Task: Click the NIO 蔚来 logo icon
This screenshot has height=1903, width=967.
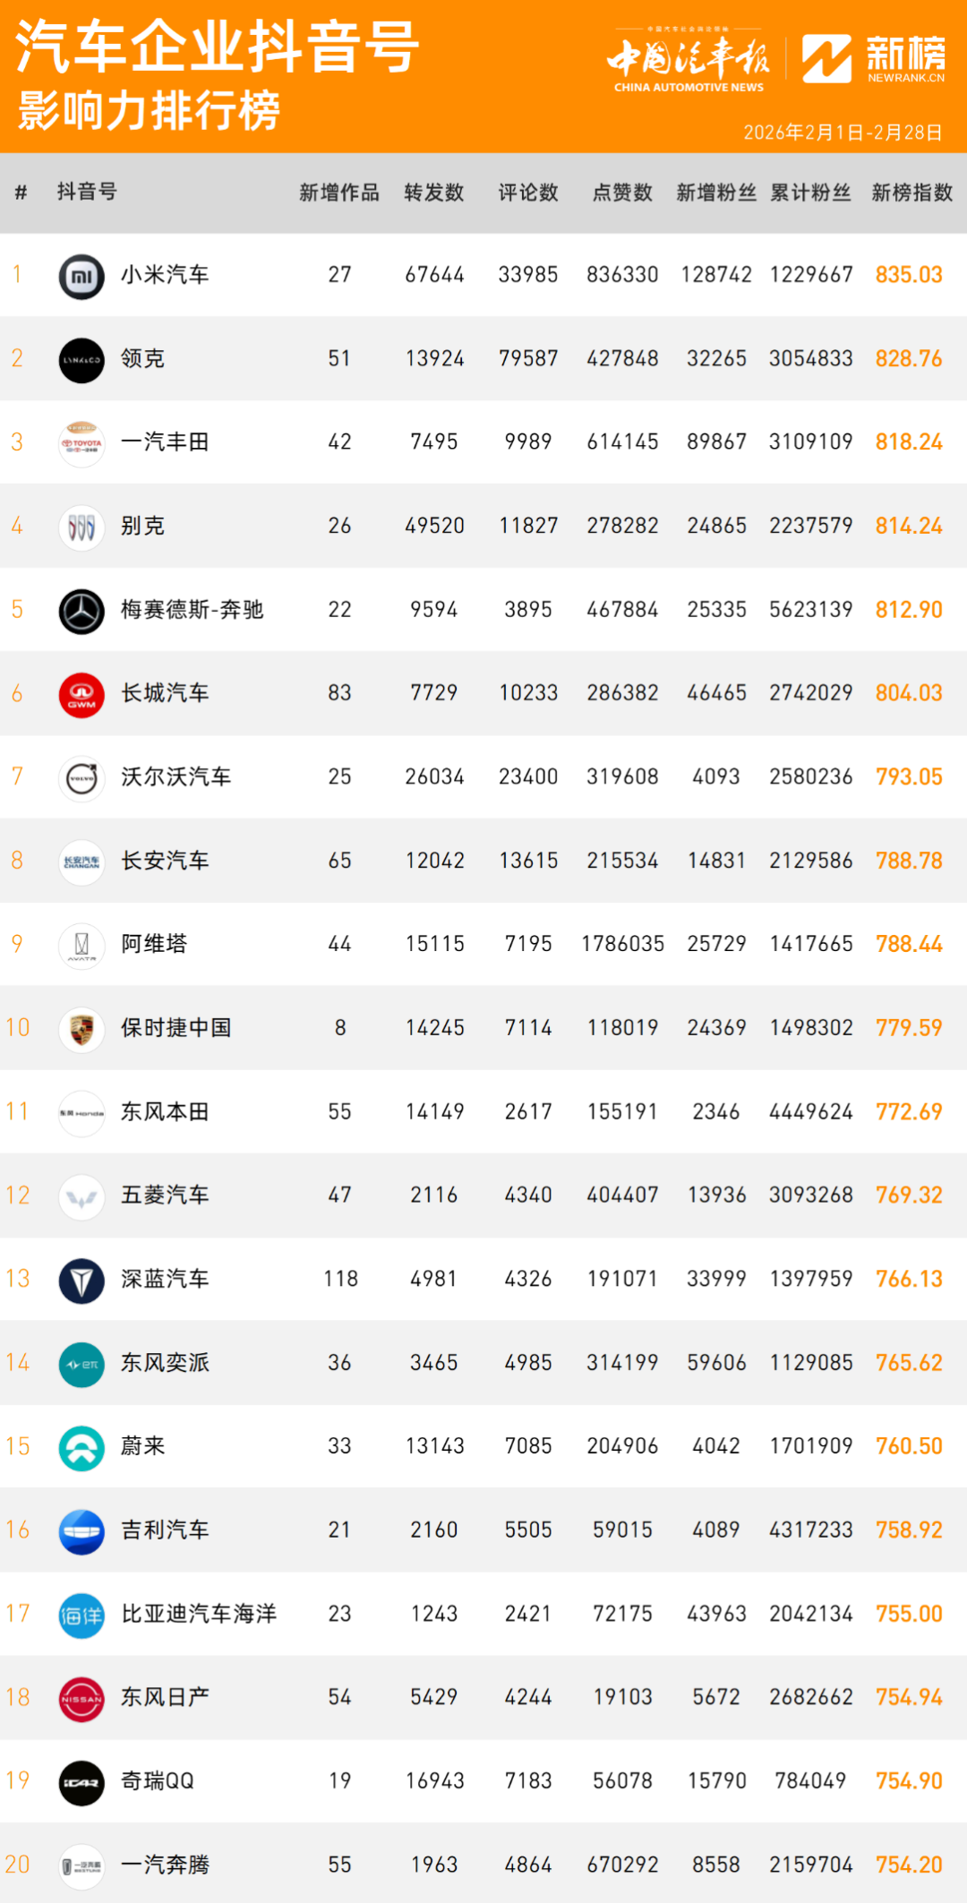Action: coord(81,1448)
